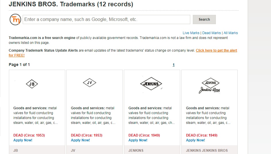Click Apply Now under the JENKINS trademark
This screenshot has width=271, height=154.
click(x=138, y=140)
